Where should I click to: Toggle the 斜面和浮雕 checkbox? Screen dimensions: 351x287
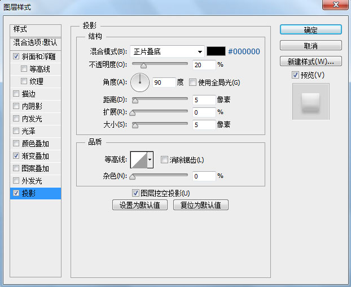pyautogui.click(x=16, y=56)
